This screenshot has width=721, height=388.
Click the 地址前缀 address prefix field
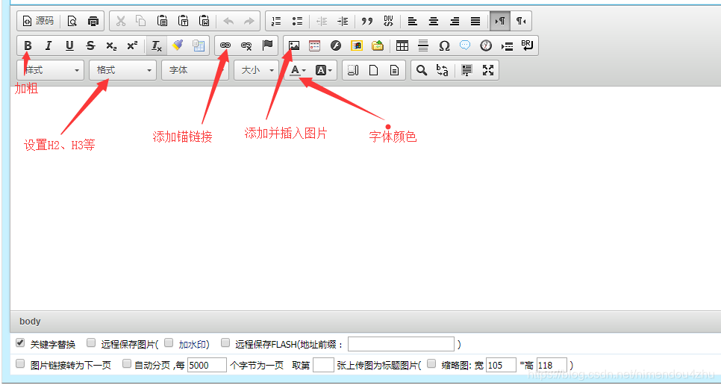401,344
